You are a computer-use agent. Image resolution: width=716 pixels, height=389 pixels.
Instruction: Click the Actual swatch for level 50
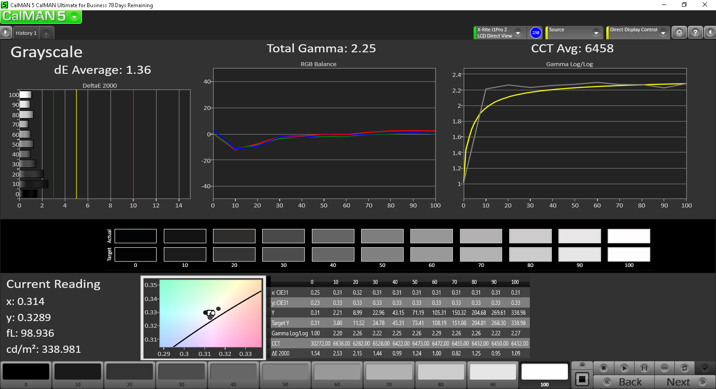pos(382,236)
